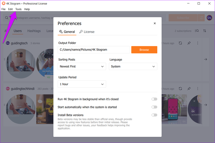The height and width of the screenshot is (143, 215).
Task: Toggle Run 4K Stogram in background
Action: (x=154, y=99)
